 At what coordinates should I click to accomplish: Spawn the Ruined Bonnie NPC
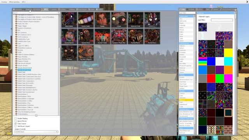69,36
